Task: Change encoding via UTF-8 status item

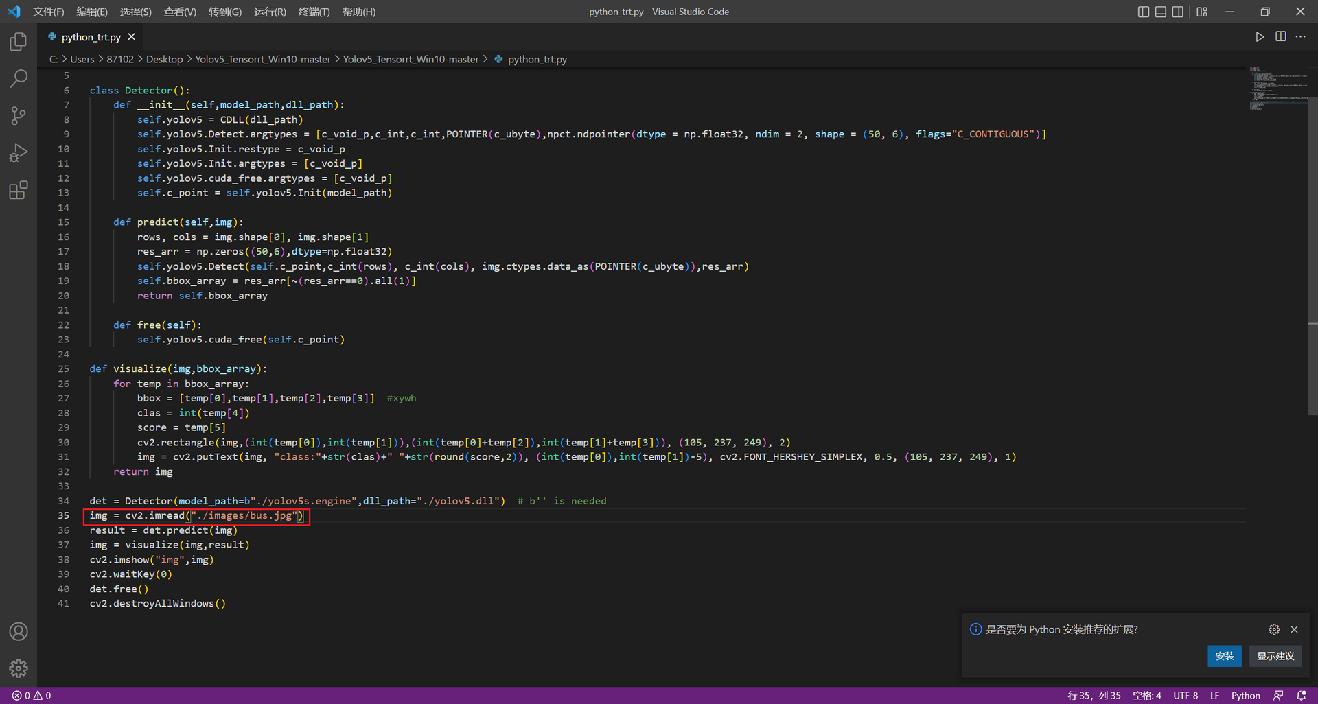Action: pyautogui.click(x=1186, y=695)
